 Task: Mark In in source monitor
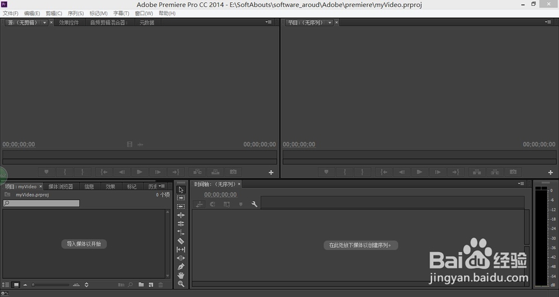(65, 172)
